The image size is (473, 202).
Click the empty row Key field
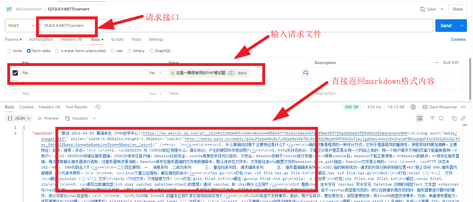click(83, 94)
